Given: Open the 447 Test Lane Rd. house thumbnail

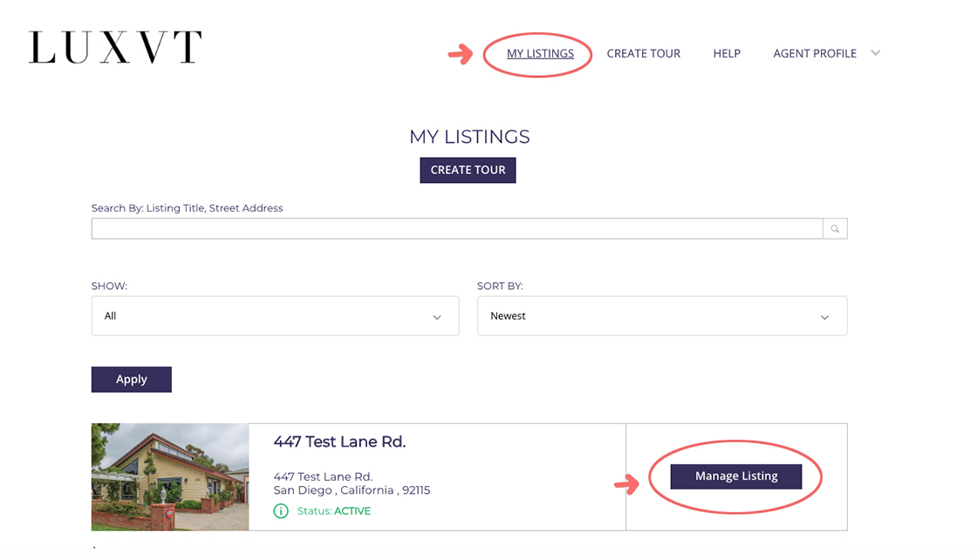Looking at the screenshot, I should (x=170, y=476).
